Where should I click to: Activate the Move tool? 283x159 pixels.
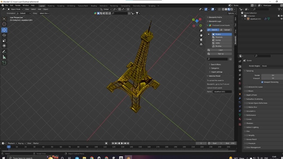pos(4,30)
